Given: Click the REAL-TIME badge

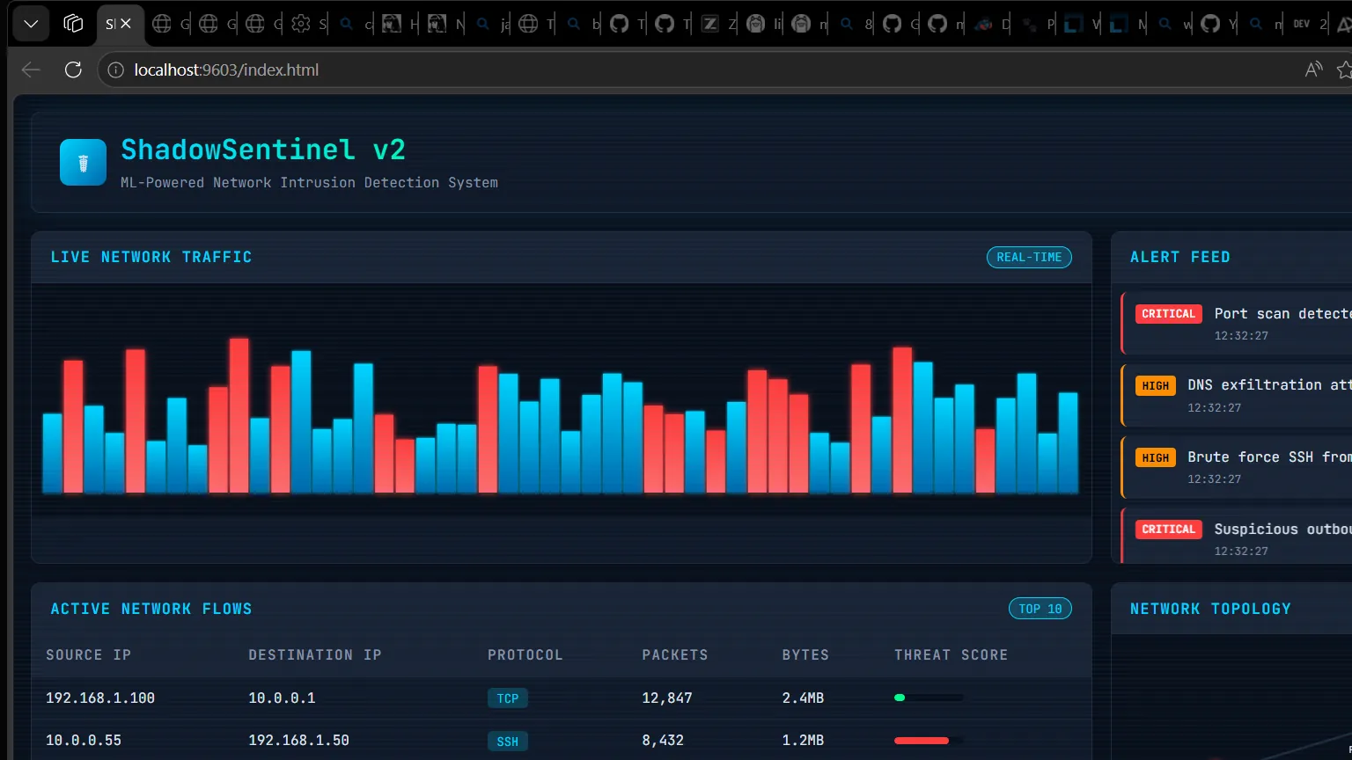Looking at the screenshot, I should point(1029,257).
